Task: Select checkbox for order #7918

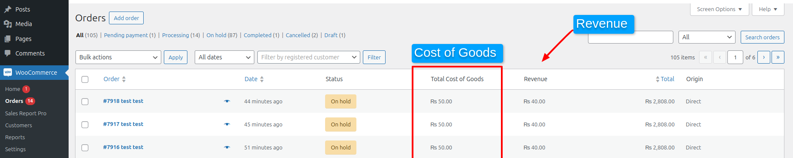Action: click(x=85, y=102)
